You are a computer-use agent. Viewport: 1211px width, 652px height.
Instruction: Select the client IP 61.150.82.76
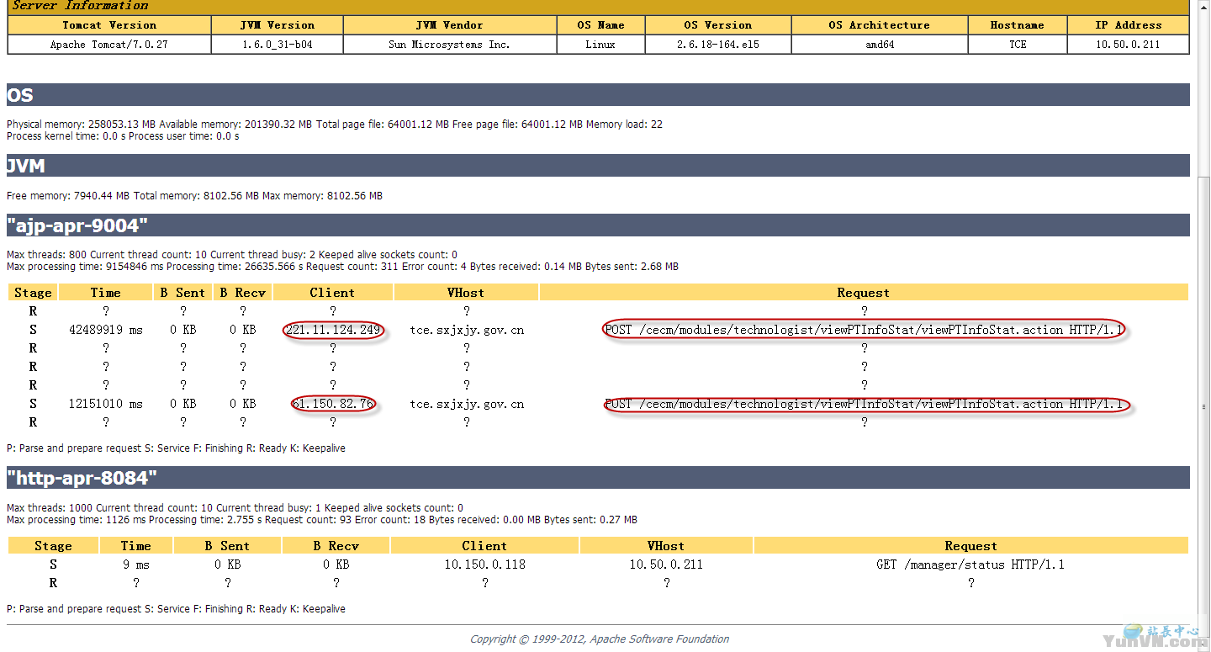tap(333, 404)
